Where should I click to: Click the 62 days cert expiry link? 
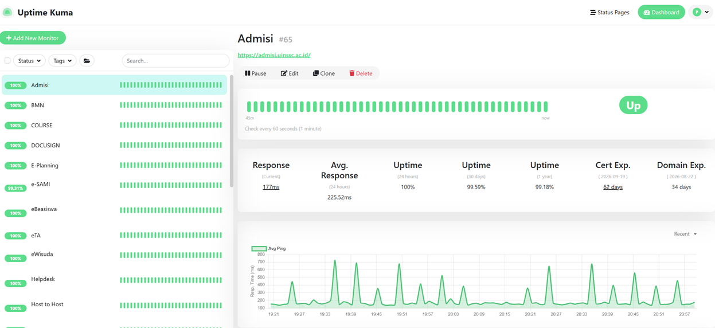(x=613, y=187)
